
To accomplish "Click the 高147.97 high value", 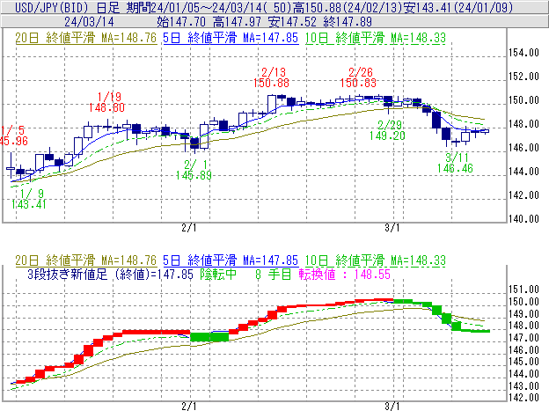I will (237, 22).
